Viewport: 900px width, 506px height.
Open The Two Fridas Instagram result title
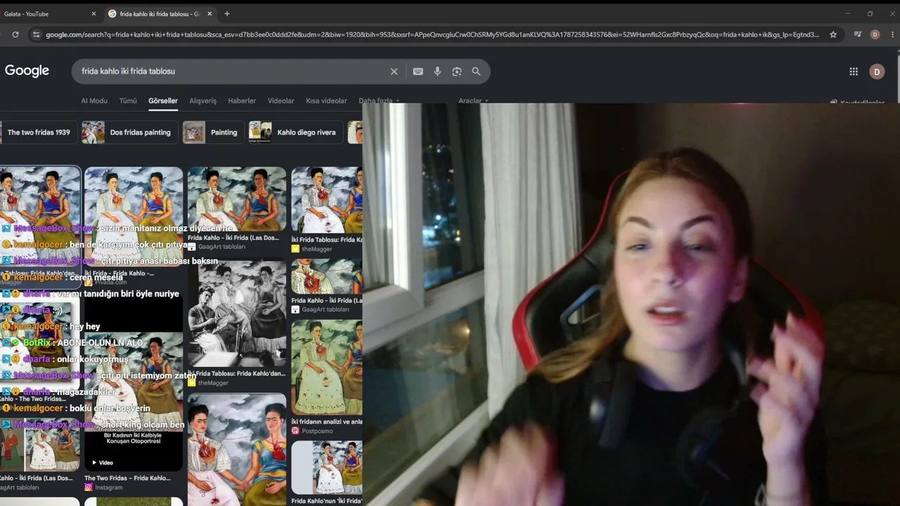(x=127, y=478)
